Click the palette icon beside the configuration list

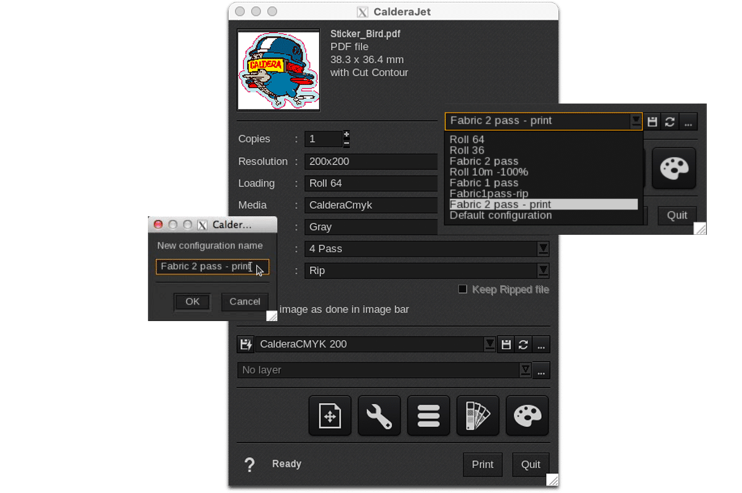[674, 168]
